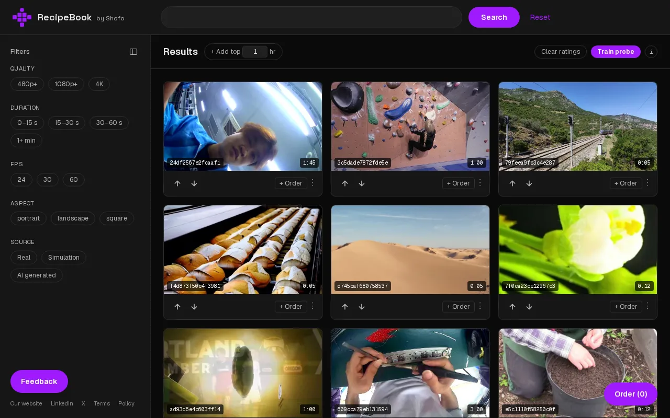Focus the search text field

[311, 17]
